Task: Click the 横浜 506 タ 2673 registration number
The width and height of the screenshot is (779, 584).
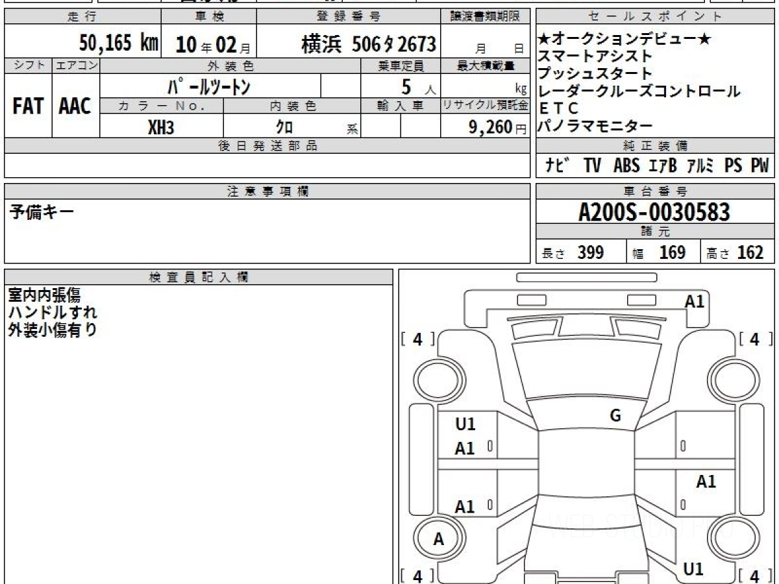Action: 368,44
